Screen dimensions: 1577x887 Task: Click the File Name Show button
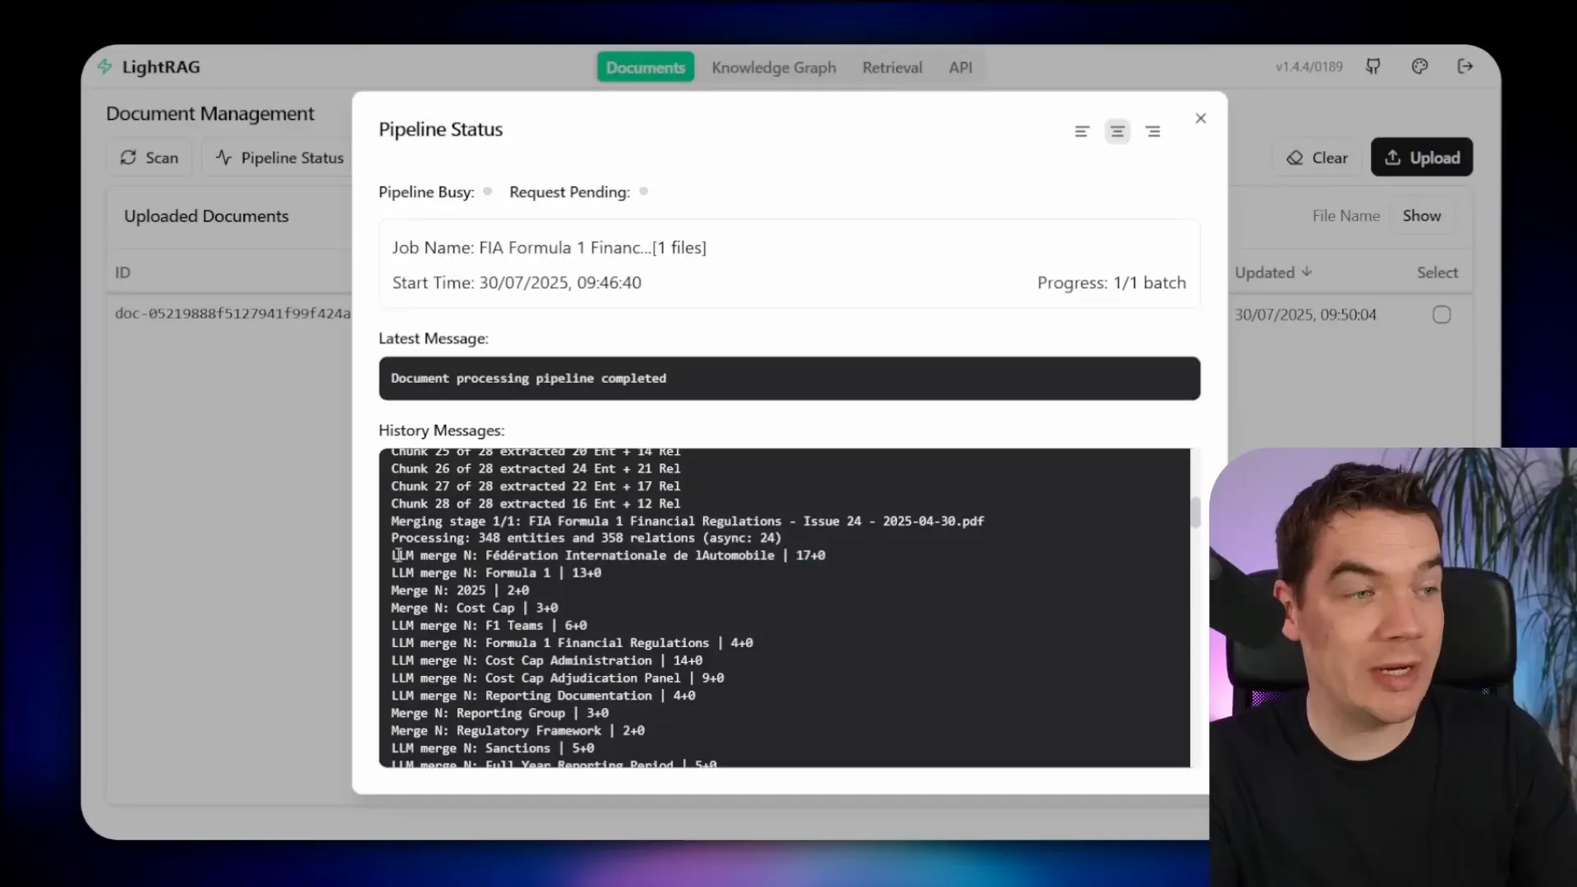pyautogui.click(x=1422, y=215)
